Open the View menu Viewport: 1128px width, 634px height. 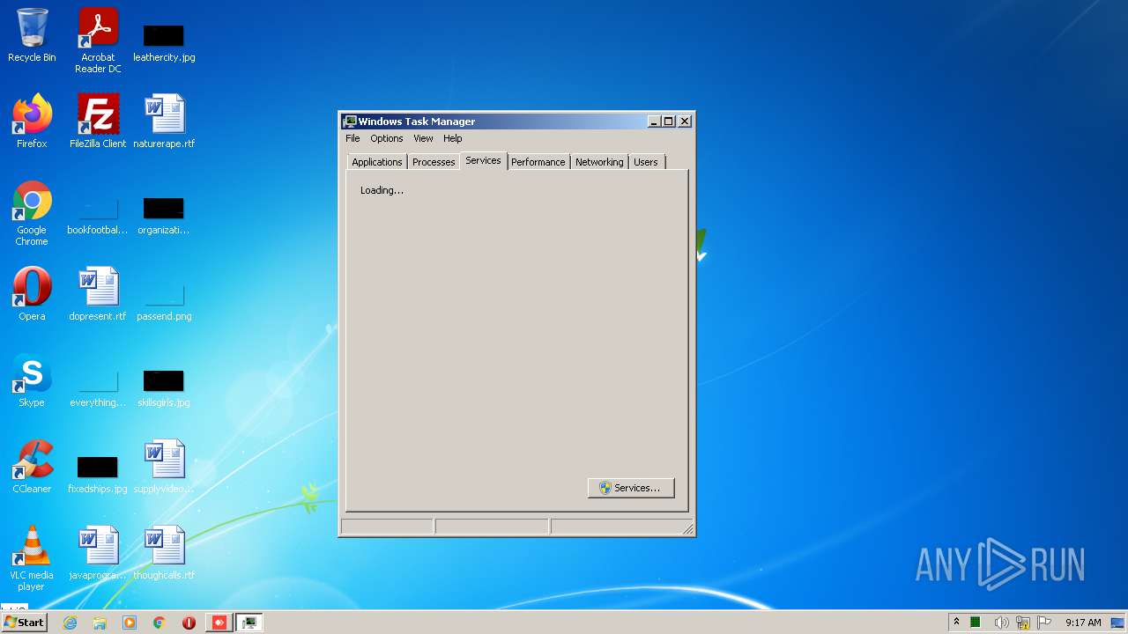click(423, 138)
